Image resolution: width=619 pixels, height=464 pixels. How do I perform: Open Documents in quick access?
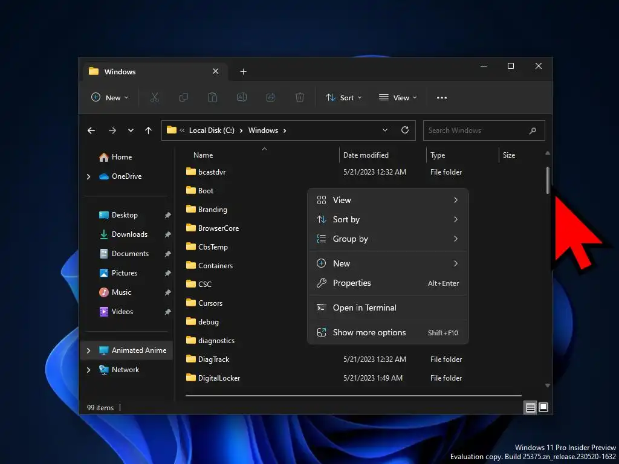point(124,254)
